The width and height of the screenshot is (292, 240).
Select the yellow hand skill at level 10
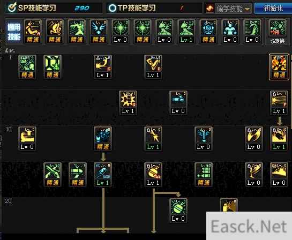click(27, 139)
